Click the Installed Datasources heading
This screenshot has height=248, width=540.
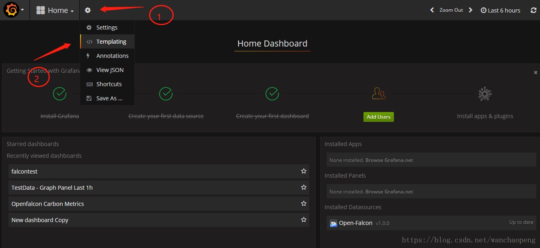pos(353,207)
